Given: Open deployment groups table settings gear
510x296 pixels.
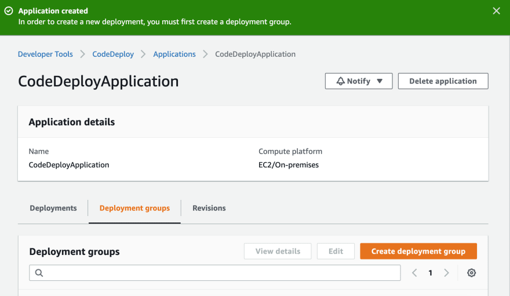Looking at the screenshot, I should coord(471,273).
